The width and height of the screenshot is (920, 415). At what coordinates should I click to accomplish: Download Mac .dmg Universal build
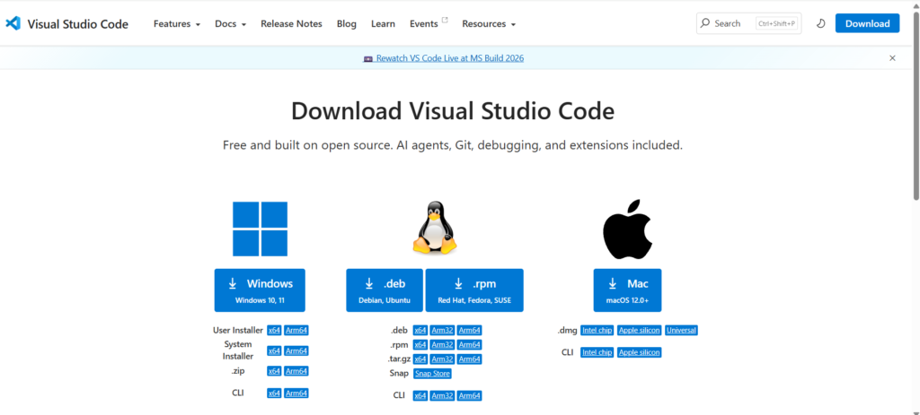tap(681, 330)
